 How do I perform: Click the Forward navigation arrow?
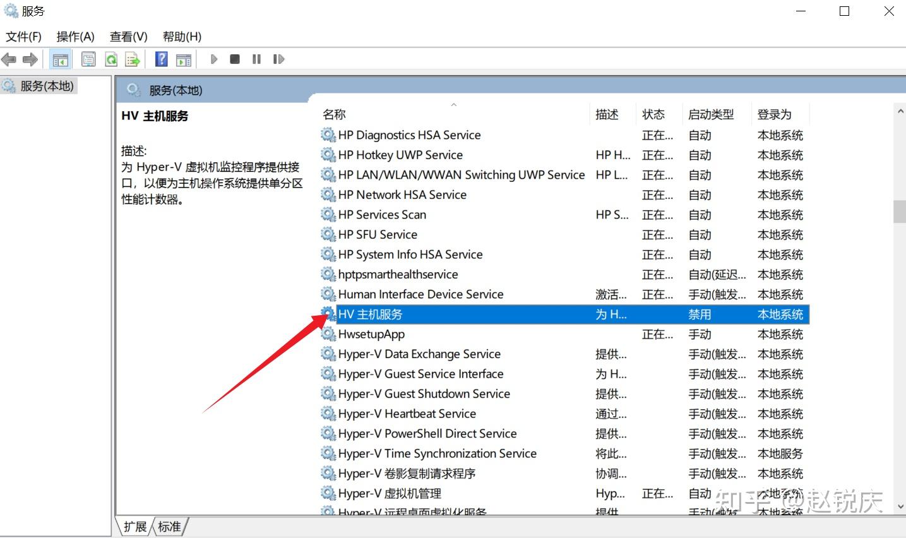click(29, 59)
